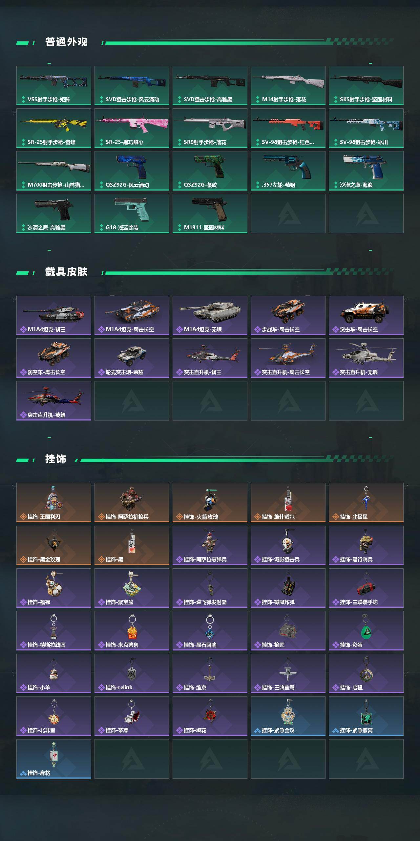The image size is (420, 841).
Task: Open the SR-25-黑巧甜心 pink rifle item
Action: [132, 128]
